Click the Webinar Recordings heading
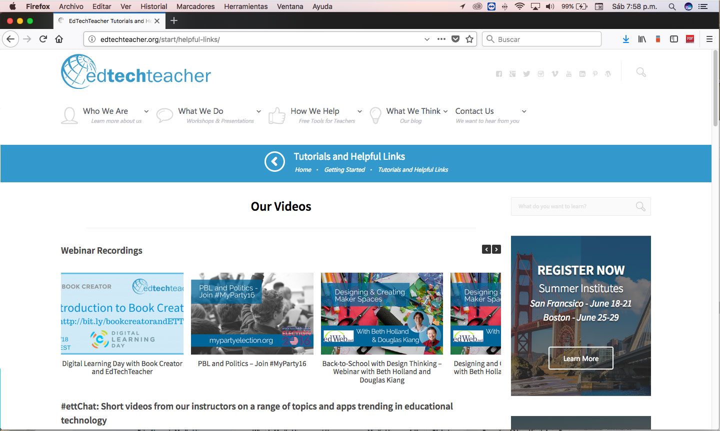720x431 pixels. (101, 251)
